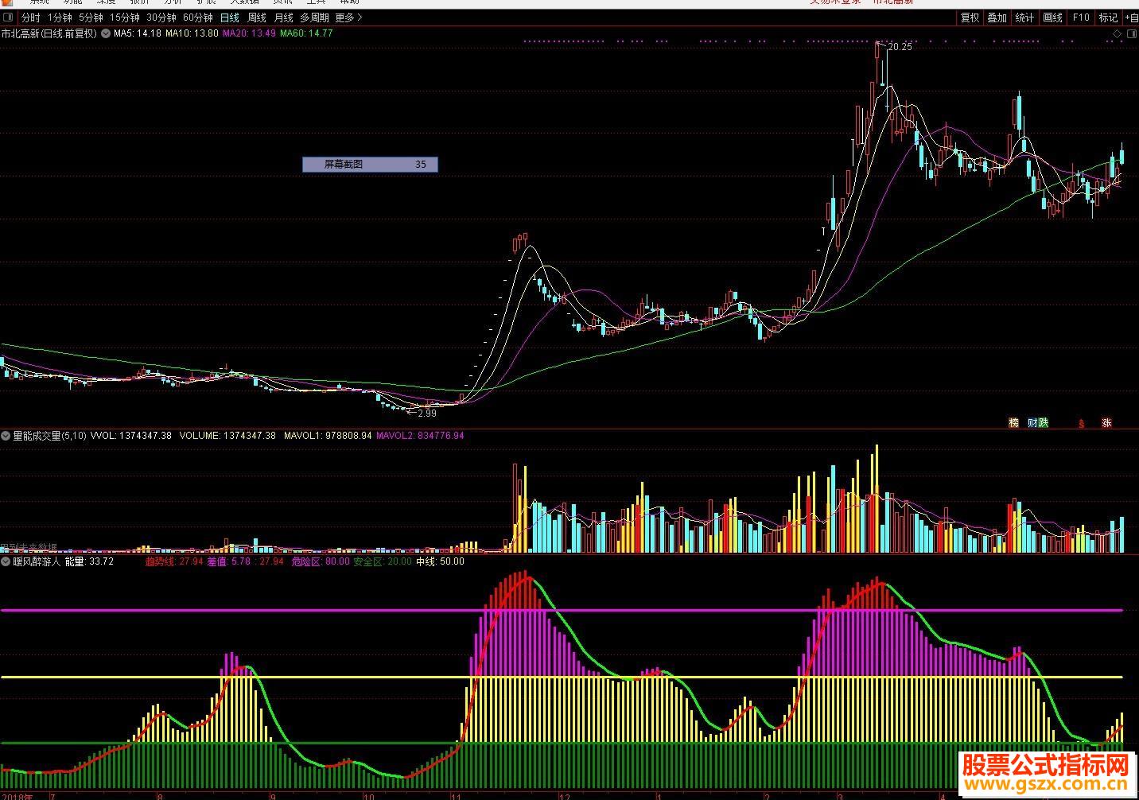Open F10 company info

1081,17
